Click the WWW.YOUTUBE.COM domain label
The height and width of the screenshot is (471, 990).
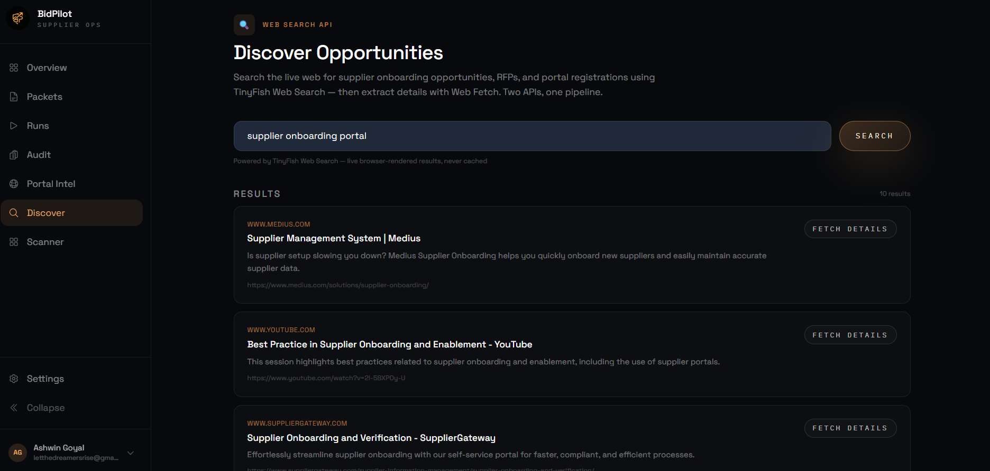tap(281, 330)
